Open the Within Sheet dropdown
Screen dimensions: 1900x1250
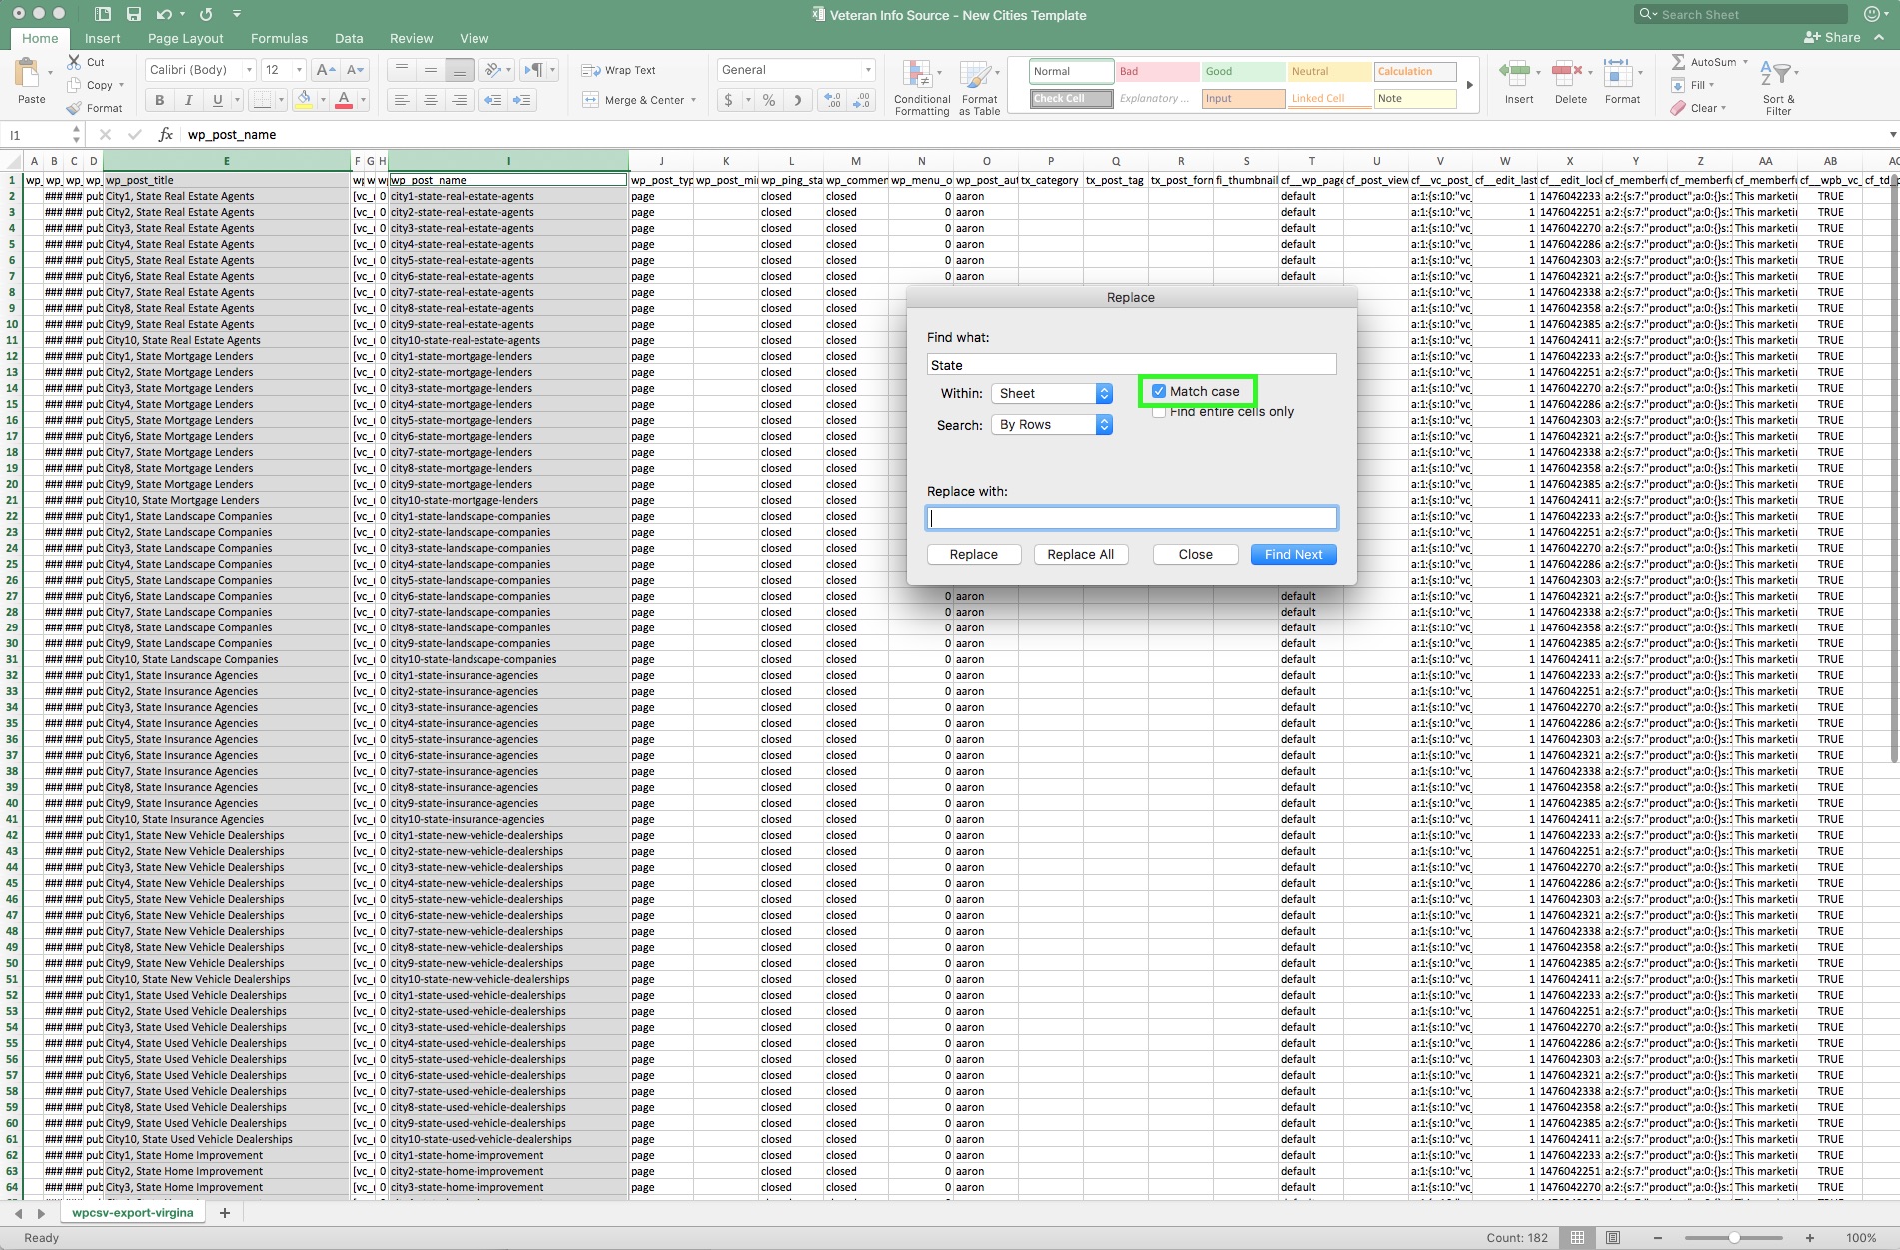click(1053, 393)
